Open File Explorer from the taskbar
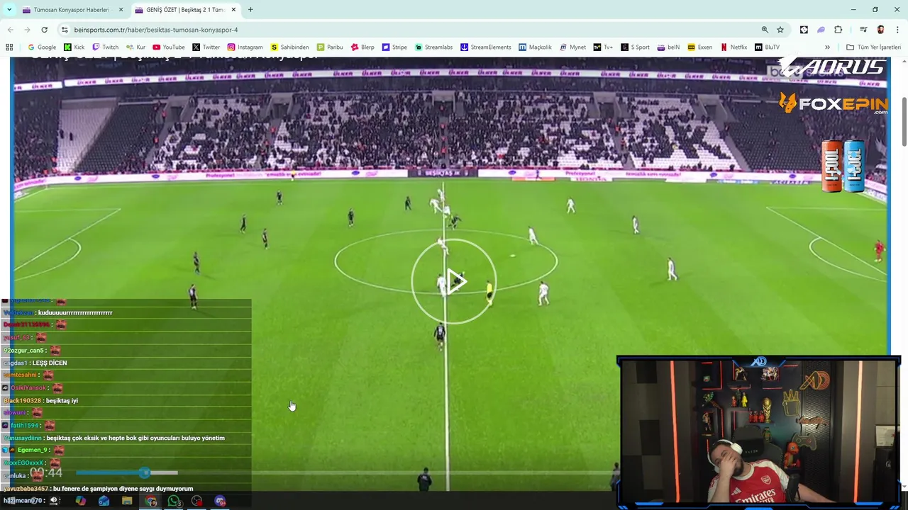 (127, 501)
